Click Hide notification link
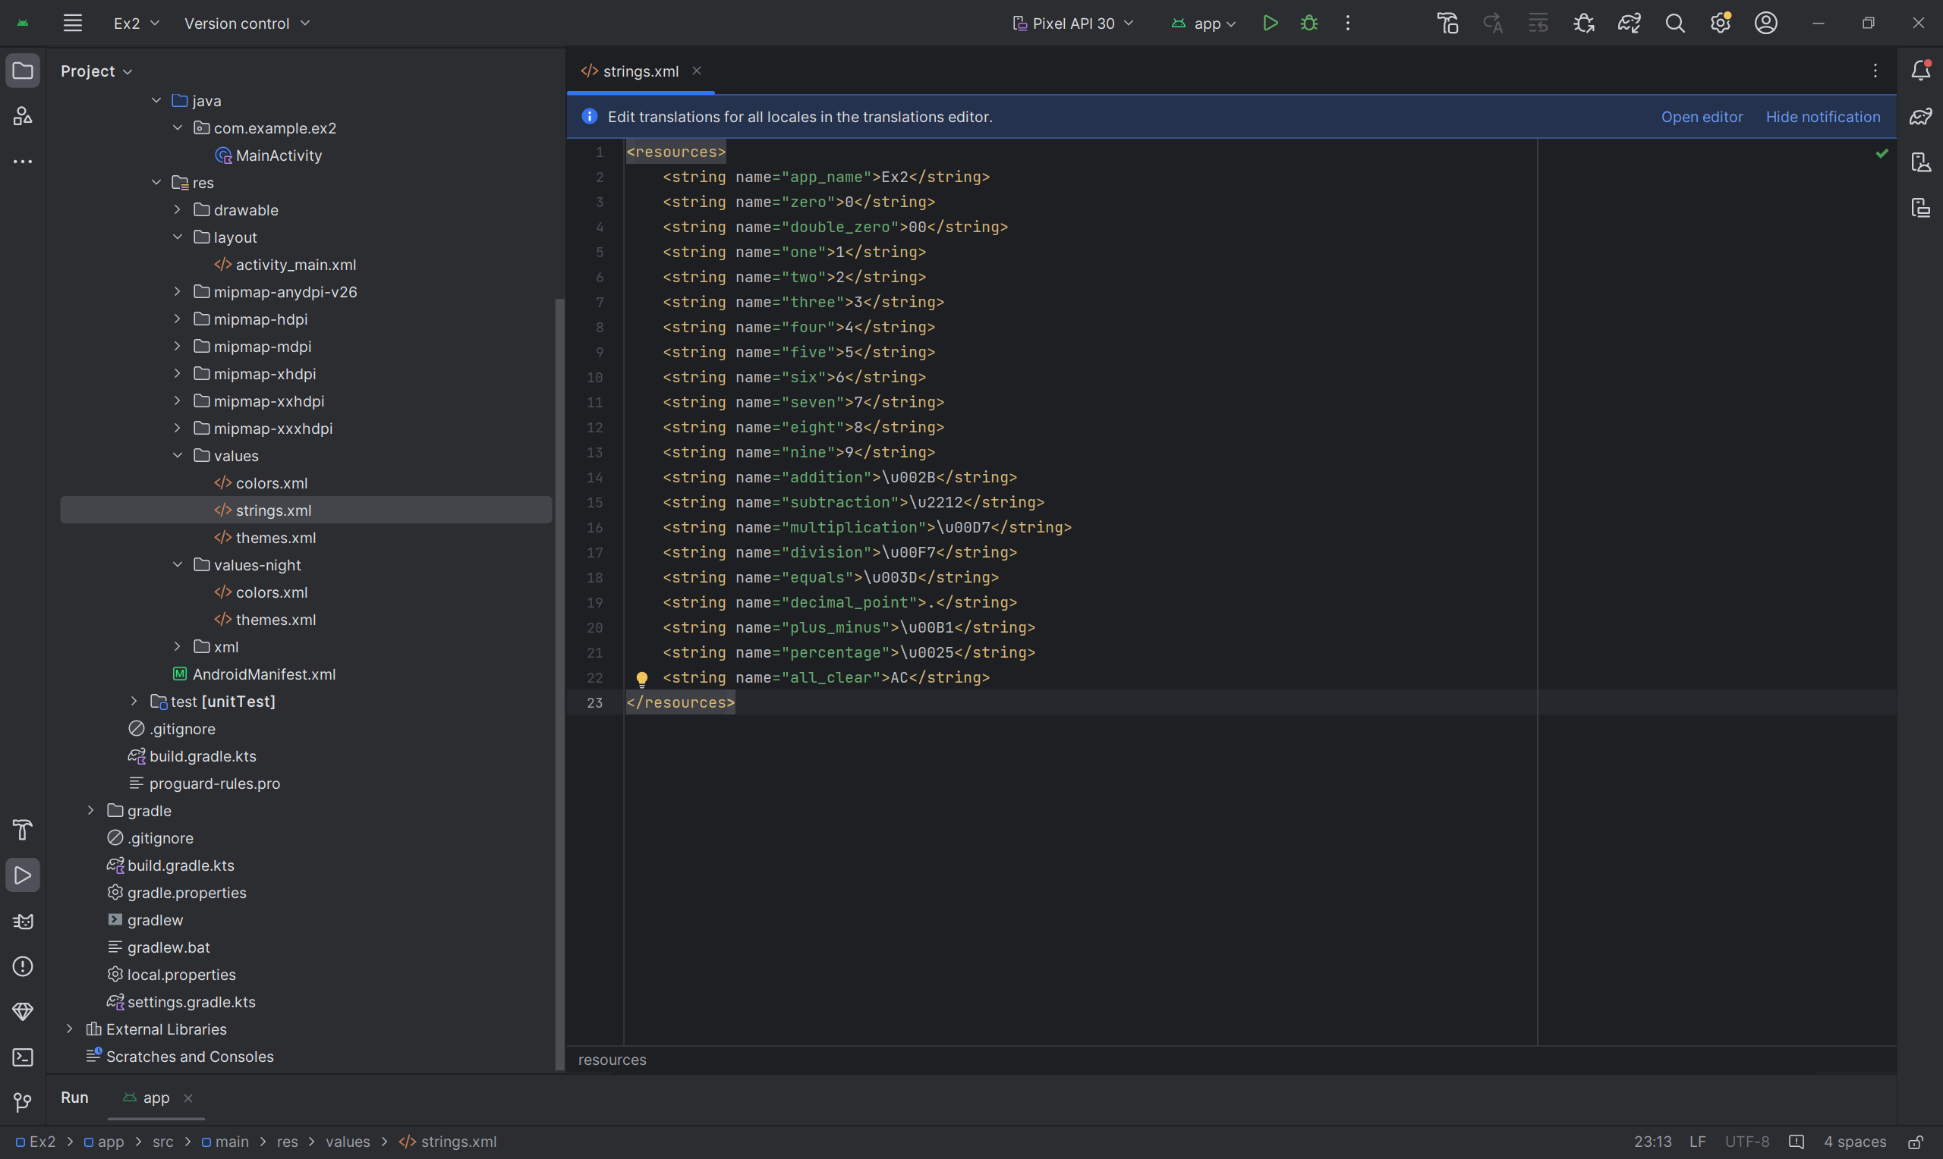Screen dimensions: 1943x1159 (1822, 116)
